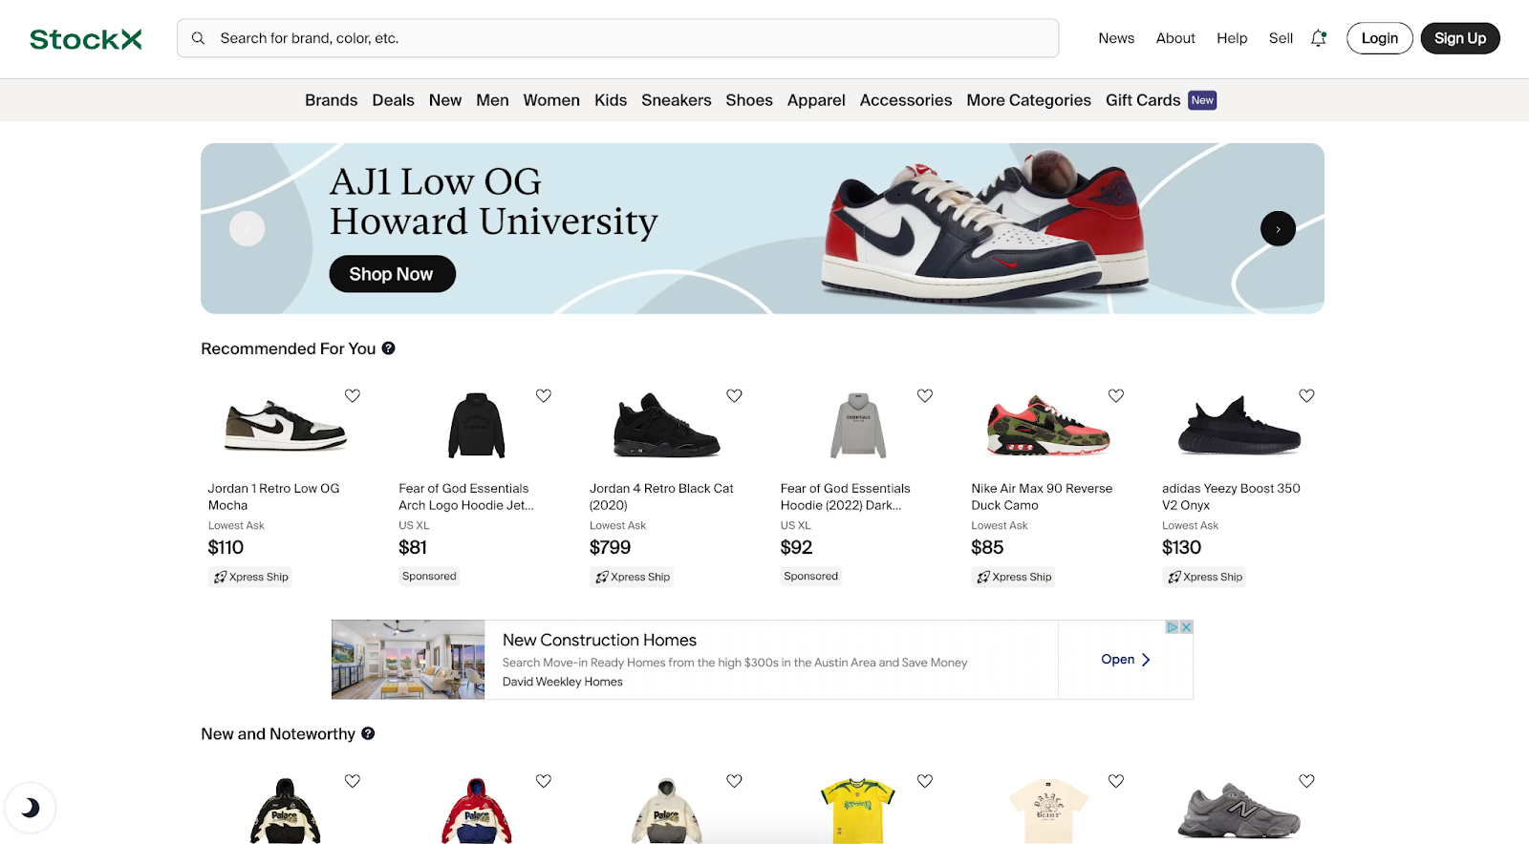Open adidas Yeezy Boost 350 V2 Onyx title
1529x844 pixels.
[1231, 496]
